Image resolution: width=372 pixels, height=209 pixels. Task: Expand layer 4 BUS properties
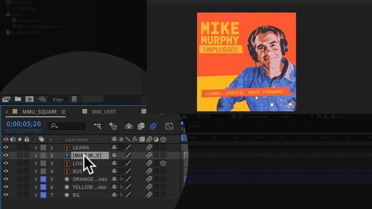click(36, 171)
